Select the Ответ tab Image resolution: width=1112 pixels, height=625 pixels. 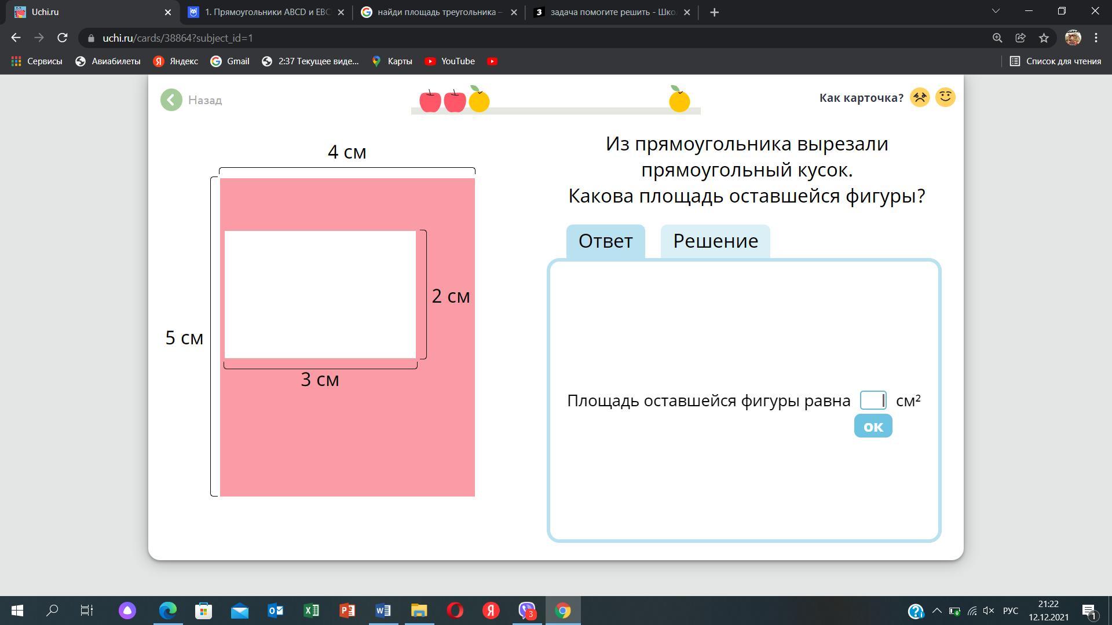click(605, 241)
